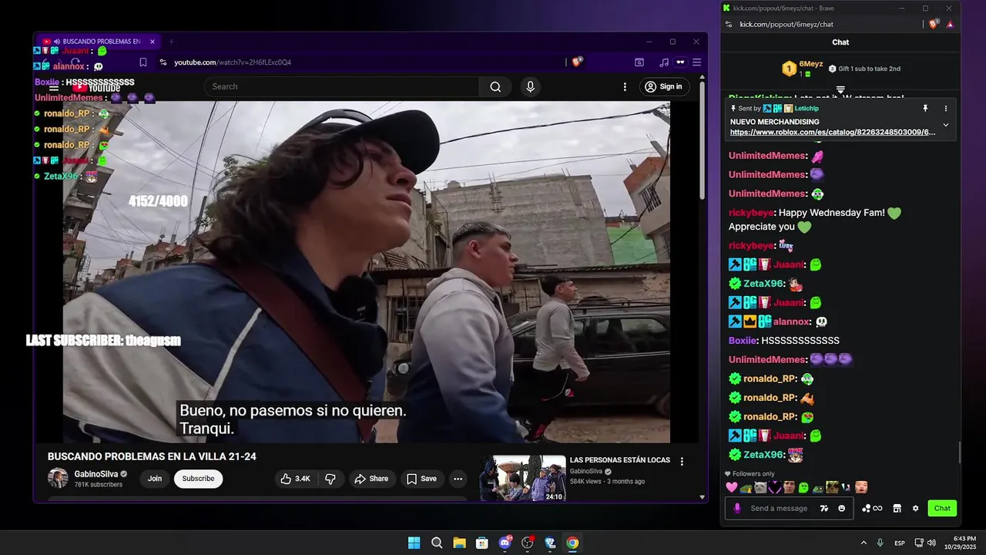
Task: Bookmark the YouTube page in Brave
Action: coord(143,62)
